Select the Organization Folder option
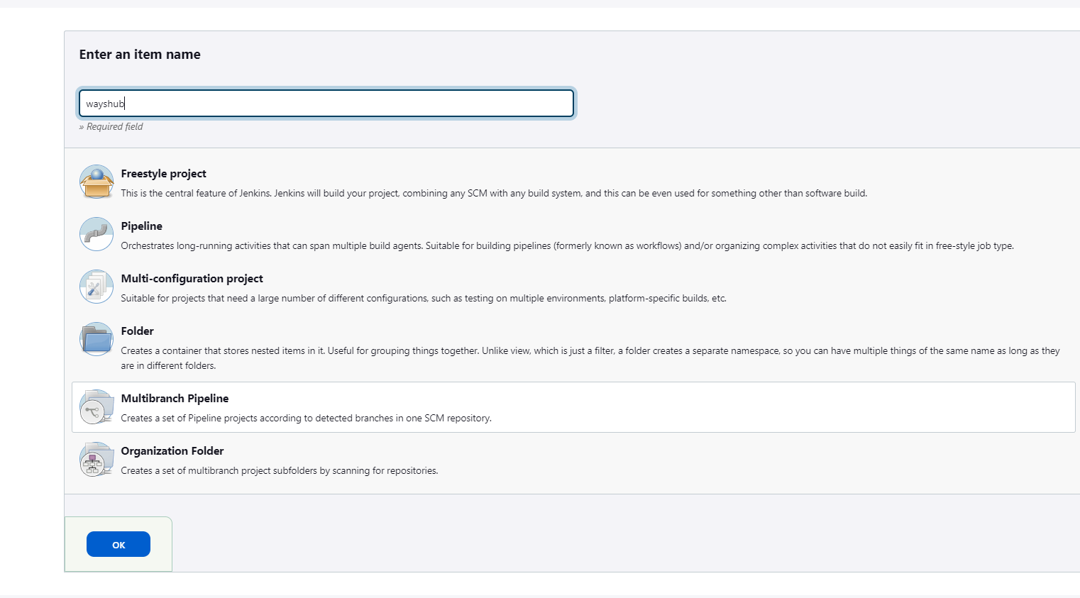This screenshot has width=1080, height=598. [172, 450]
